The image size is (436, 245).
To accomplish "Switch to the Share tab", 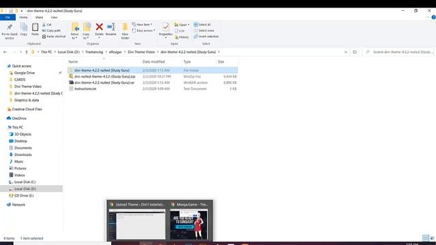I will (x=39, y=17).
